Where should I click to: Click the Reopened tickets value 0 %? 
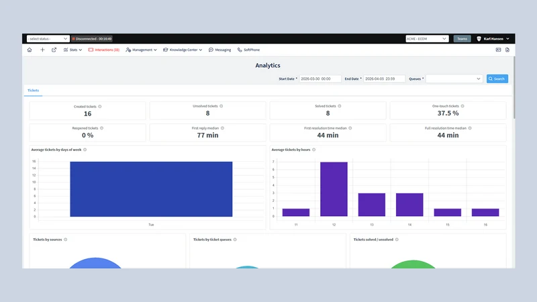click(88, 136)
